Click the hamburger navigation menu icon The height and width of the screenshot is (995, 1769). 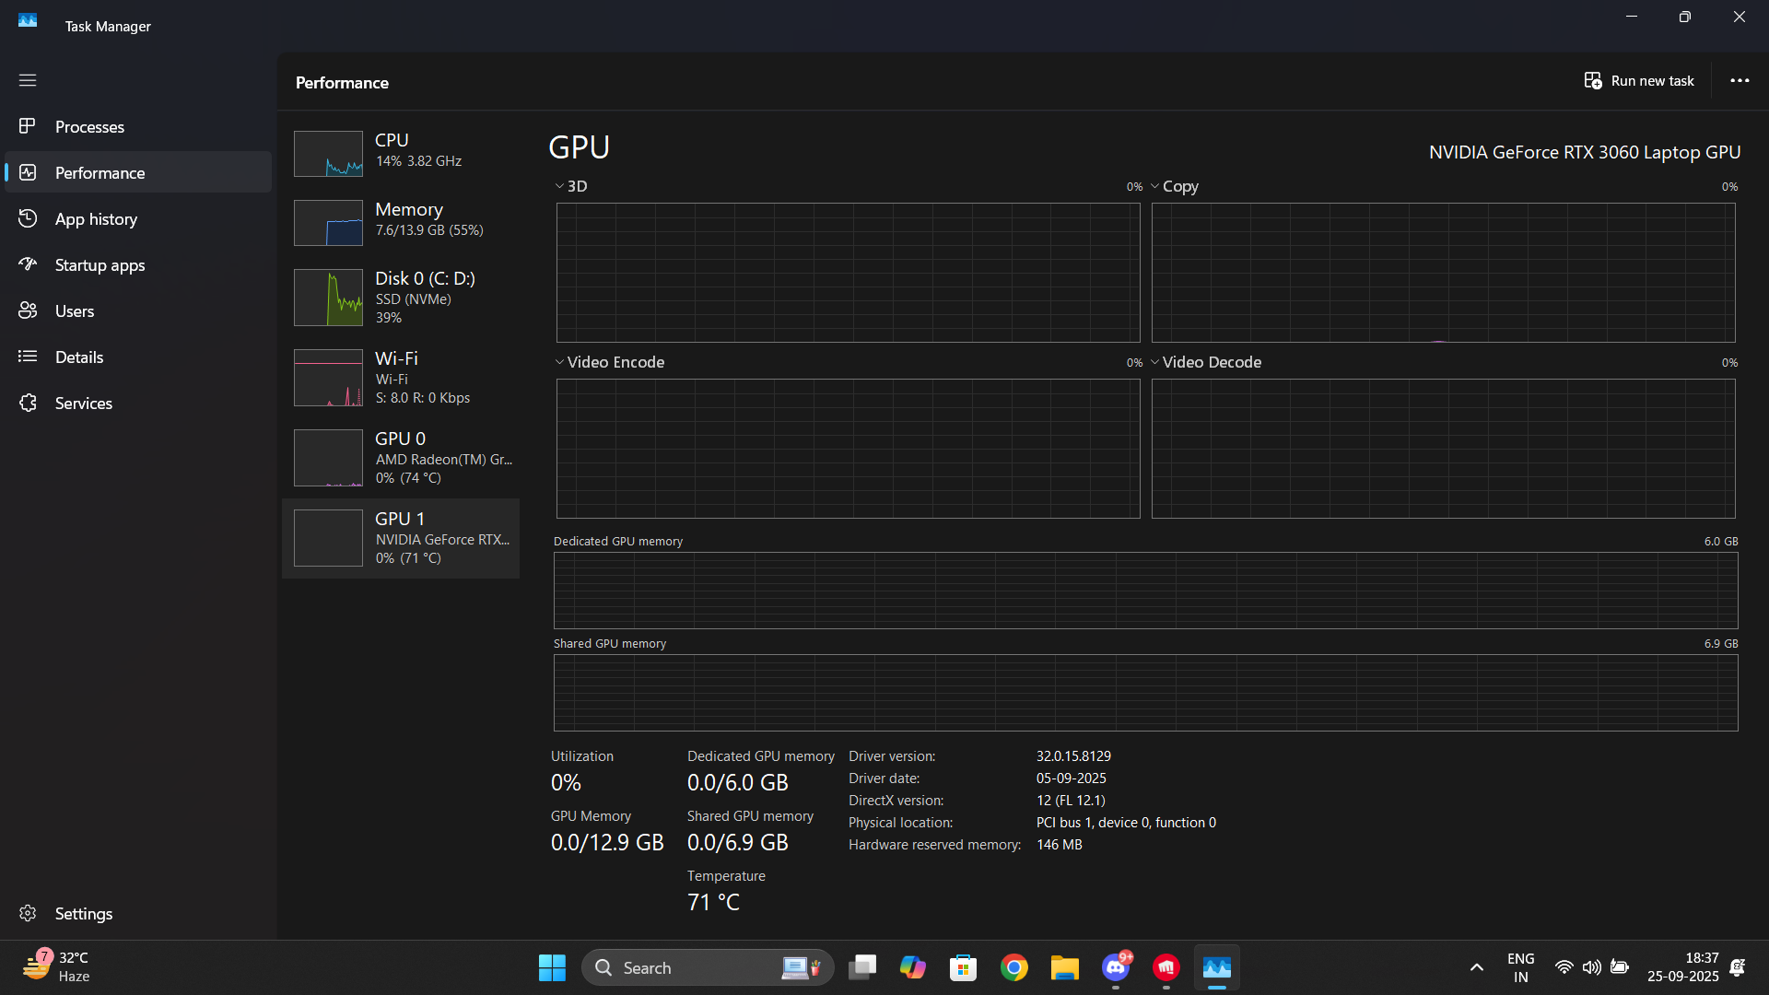(28, 80)
